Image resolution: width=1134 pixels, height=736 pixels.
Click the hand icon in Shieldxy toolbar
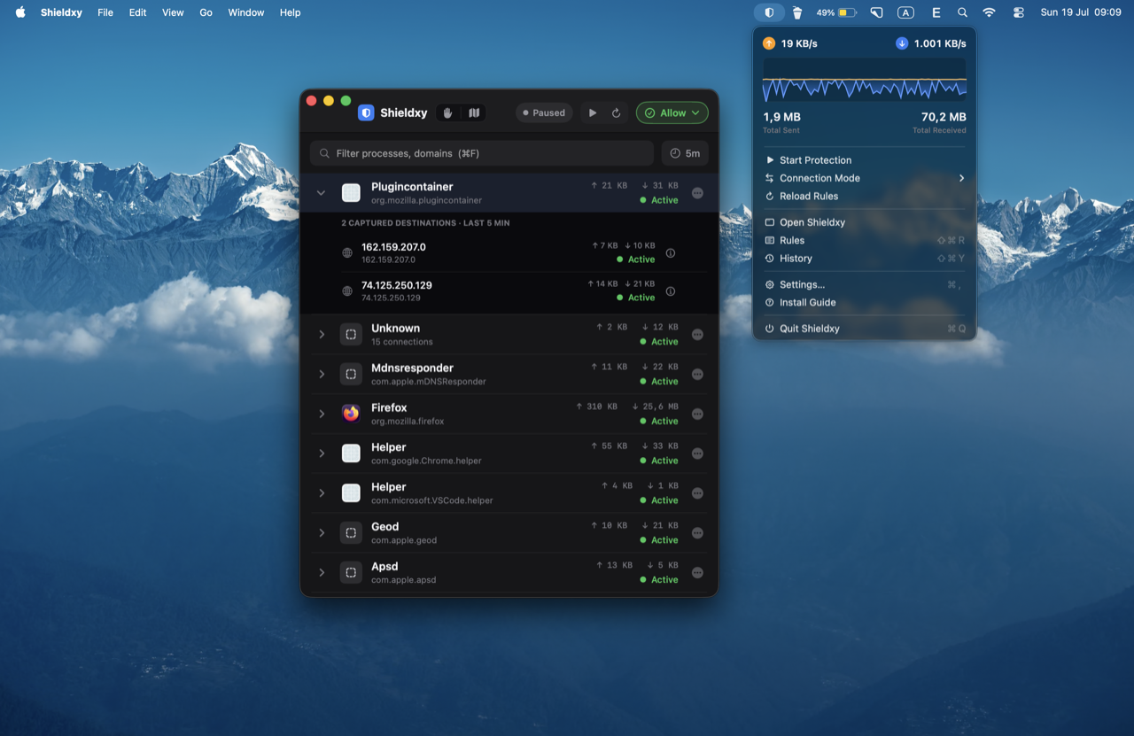point(448,112)
